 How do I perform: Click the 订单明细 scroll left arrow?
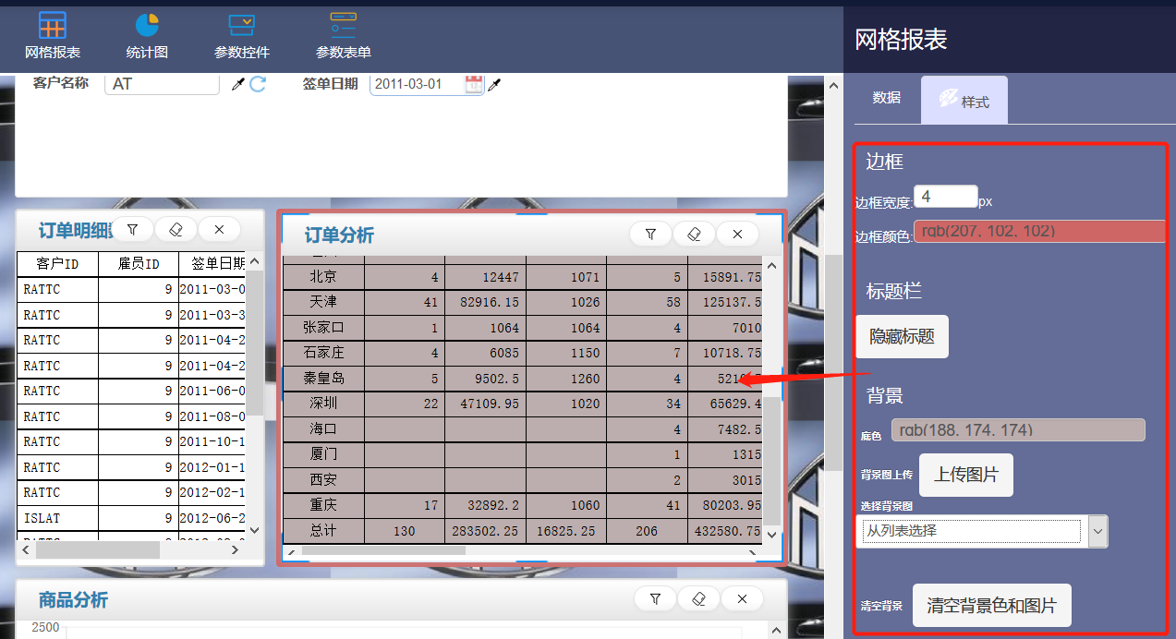click(x=26, y=549)
